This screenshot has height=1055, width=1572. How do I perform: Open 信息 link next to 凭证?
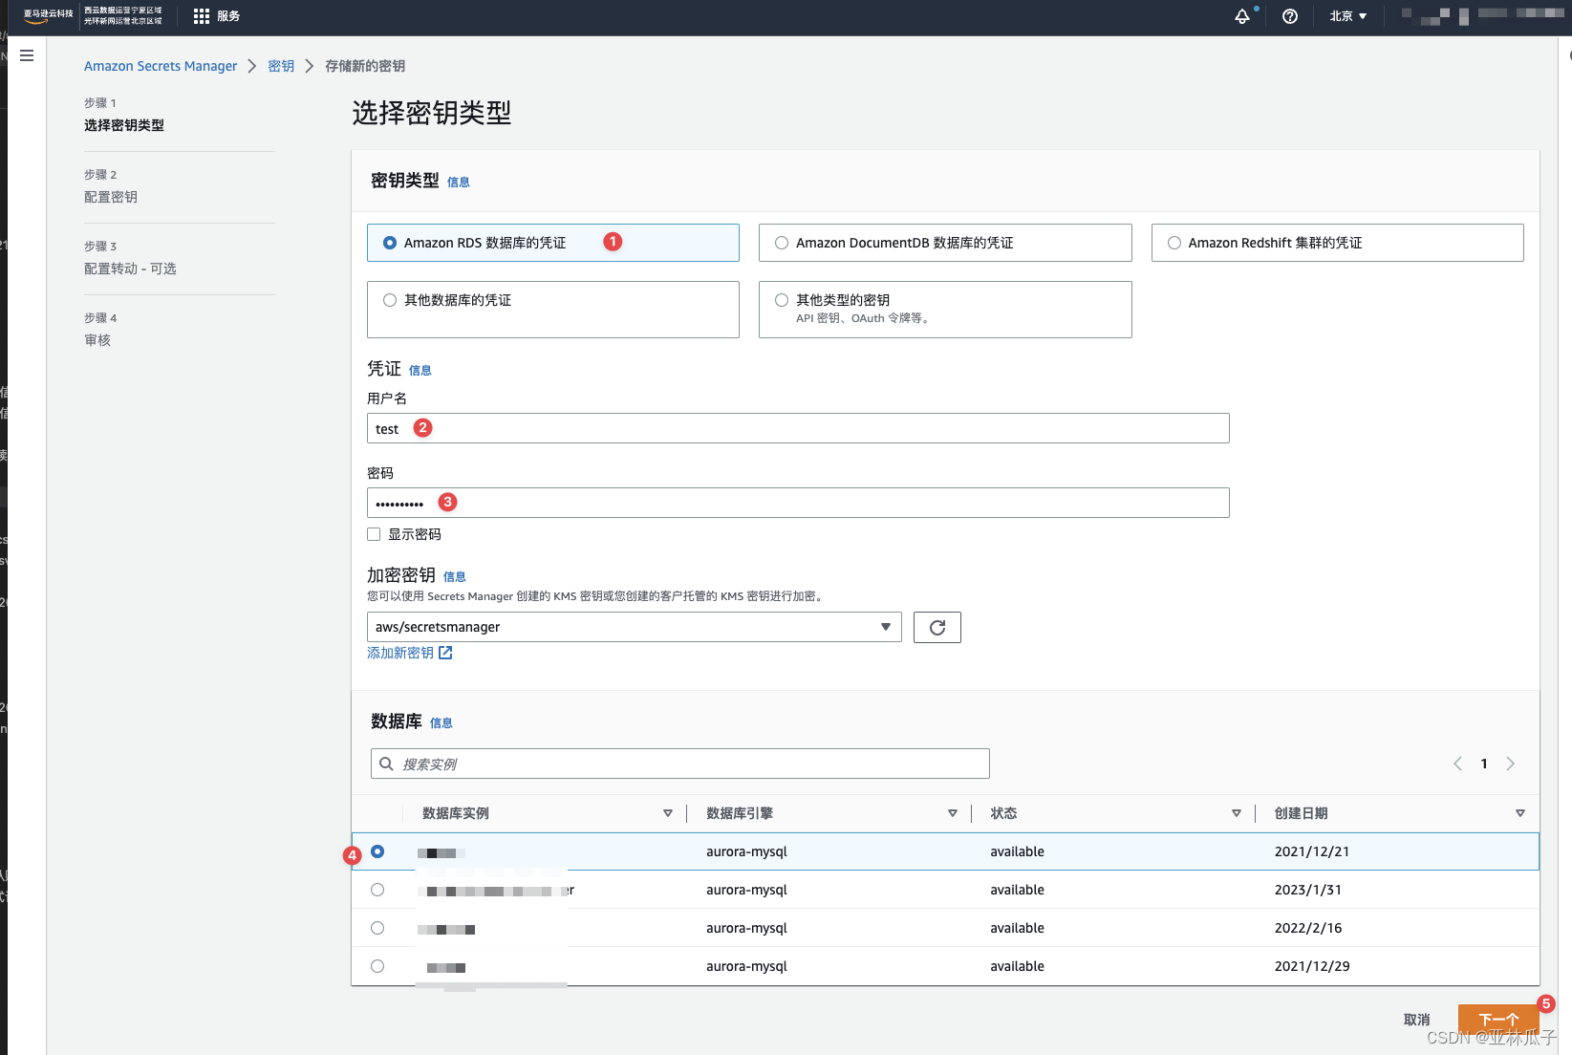tap(420, 371)
